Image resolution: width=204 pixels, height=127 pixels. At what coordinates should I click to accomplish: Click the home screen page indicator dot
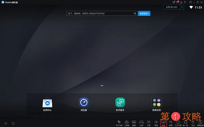tap(102, 86)
